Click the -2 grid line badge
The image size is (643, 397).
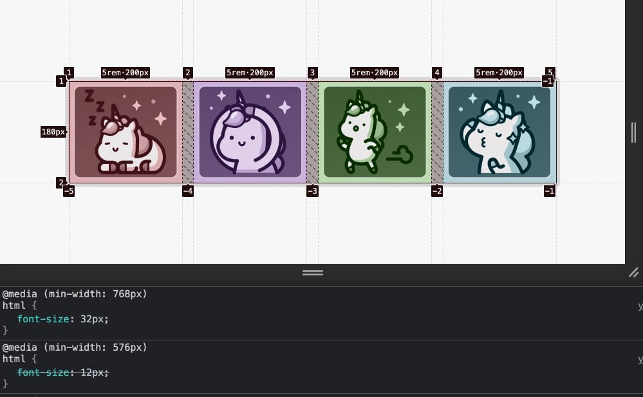(x=437, y=190)
